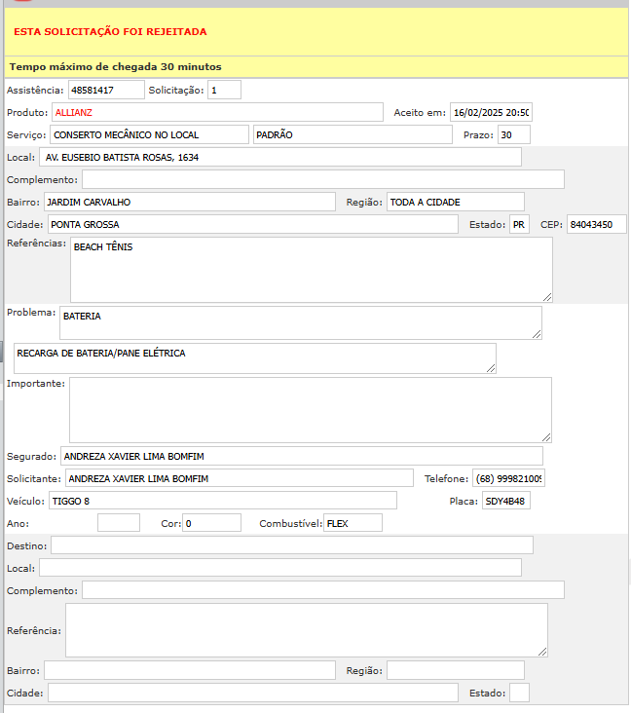Click the empty Importante text area

[310, 410]
